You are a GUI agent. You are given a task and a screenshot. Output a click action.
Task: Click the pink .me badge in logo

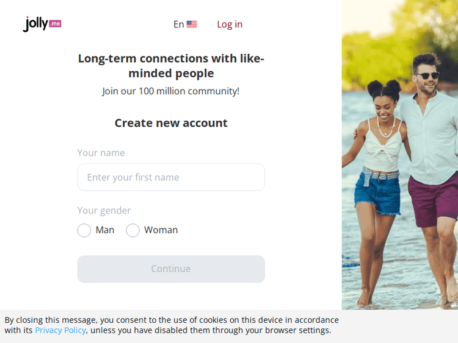pyautogui.click(x=55, y=24)
